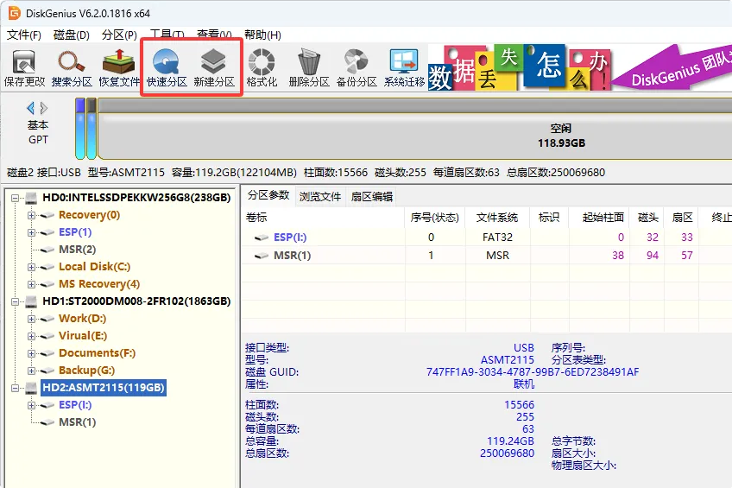Open the 帮助(H) menu
This screenshot has height=488, width=732.
(262, 35)
